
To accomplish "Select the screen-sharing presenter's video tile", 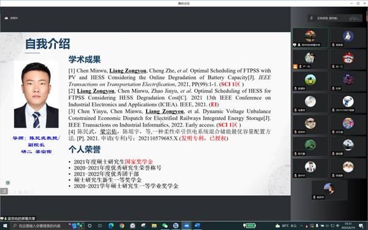I will 310,38.
